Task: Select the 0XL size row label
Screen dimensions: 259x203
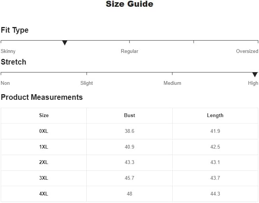Action: (x=44, y=131)
